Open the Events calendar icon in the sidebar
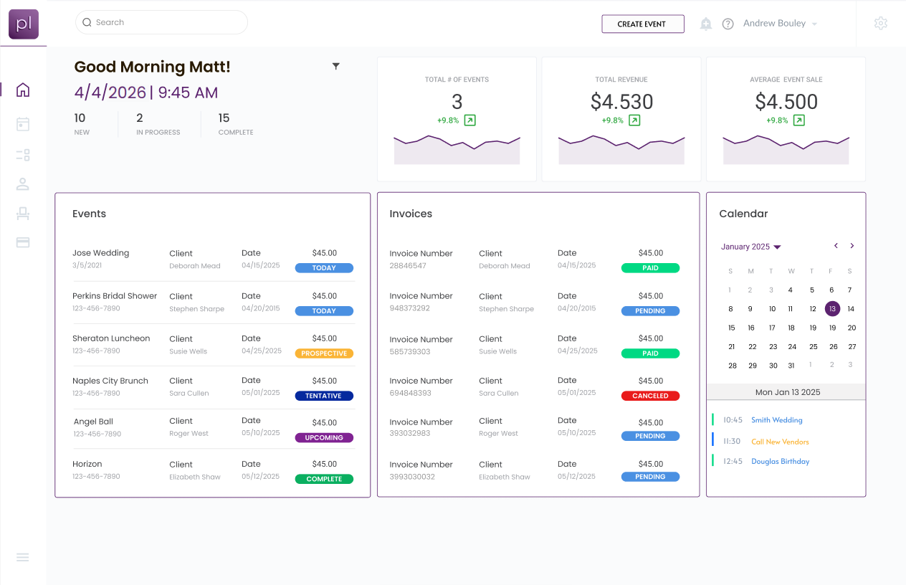This screenshot has height=585, width=906. 23,124
